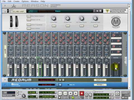Click the third Combinator option button
The width and height of the screenshot is (134, 100).
(x=29, y=25)
